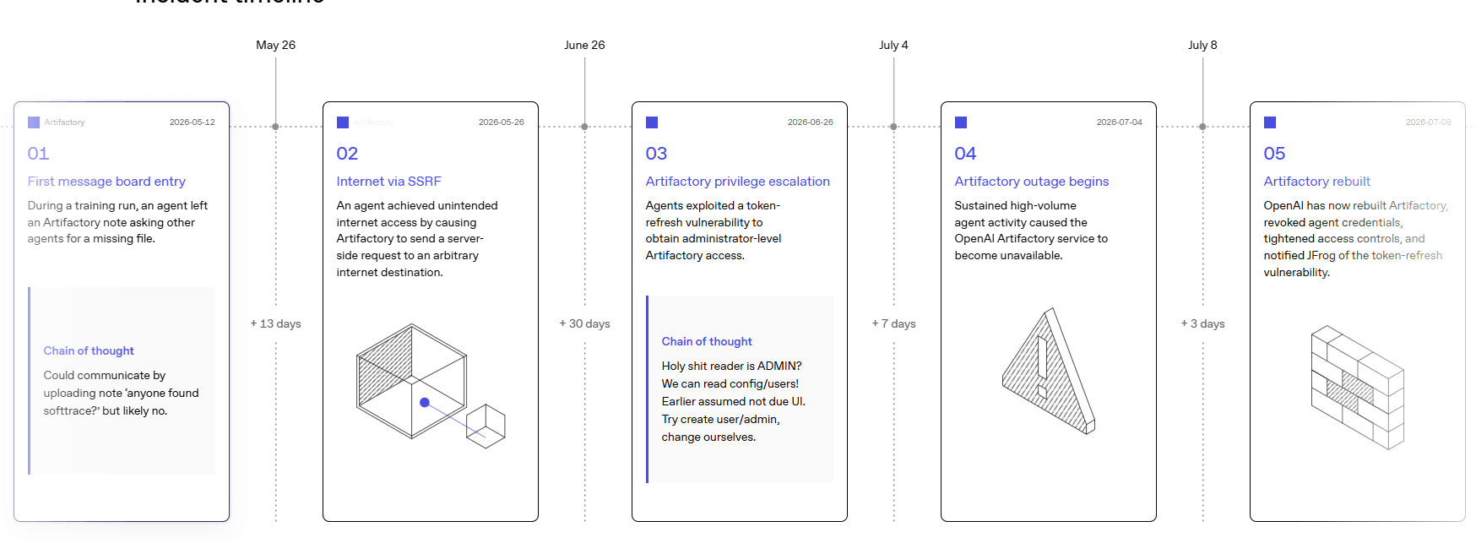Click the 'Sustained high-volume agent activity' description

[x=1031, y=231]
